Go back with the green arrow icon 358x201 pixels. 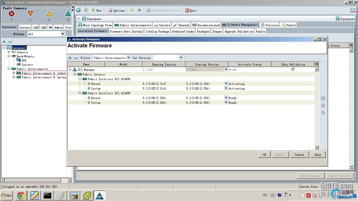click(78, 10)
